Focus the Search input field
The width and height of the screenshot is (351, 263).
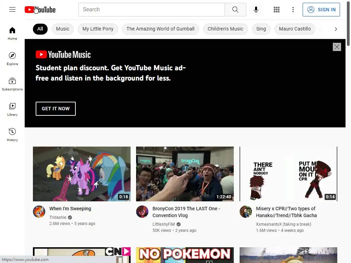152,10
